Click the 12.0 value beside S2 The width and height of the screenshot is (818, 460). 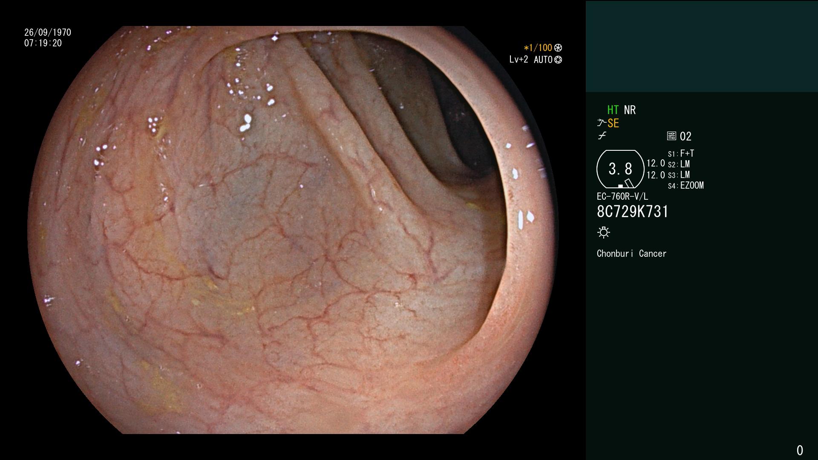656,164
